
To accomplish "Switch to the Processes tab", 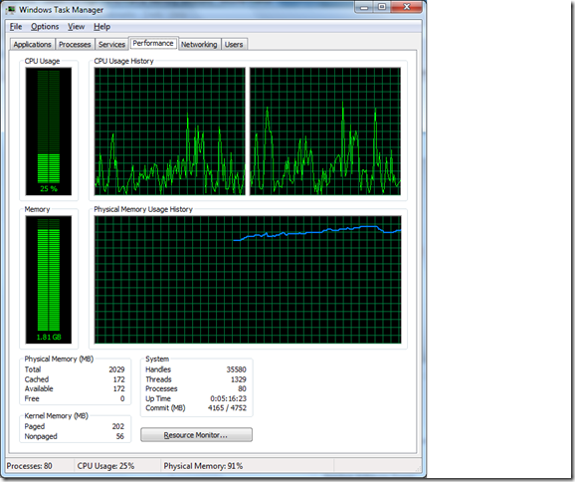I will (x=75, y=45).
